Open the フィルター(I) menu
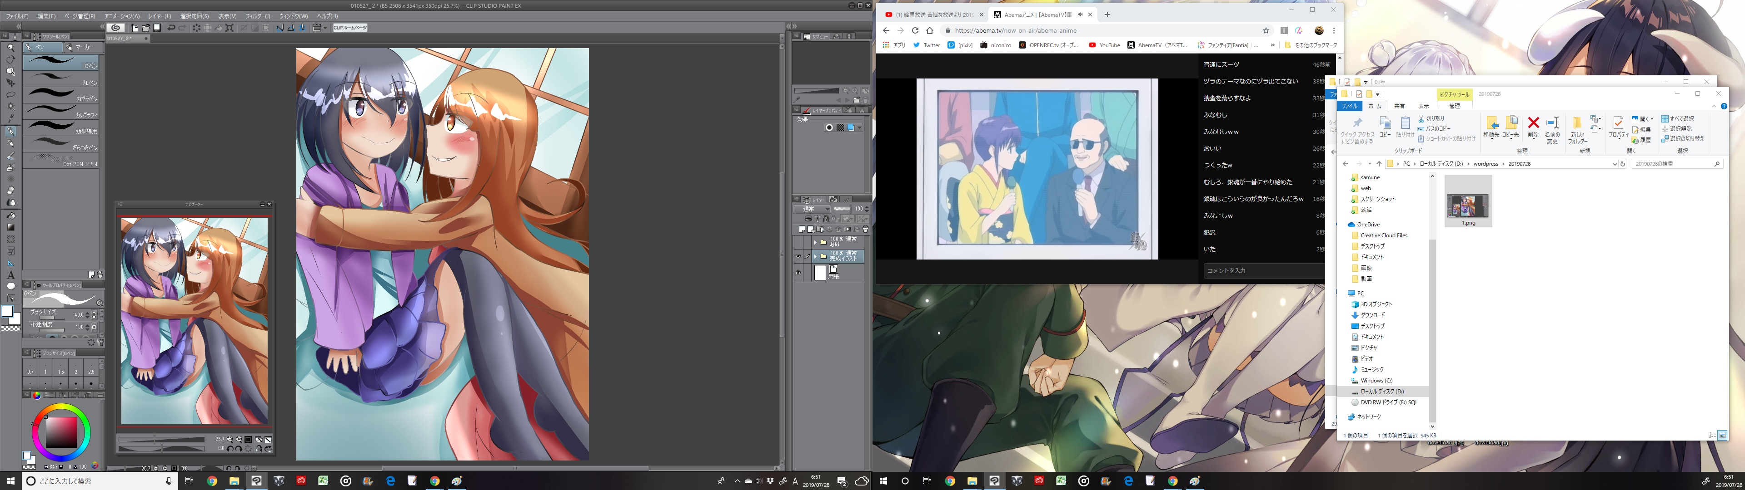The width and height of the screenshot is (1745, 490). (x=257, y=15)
